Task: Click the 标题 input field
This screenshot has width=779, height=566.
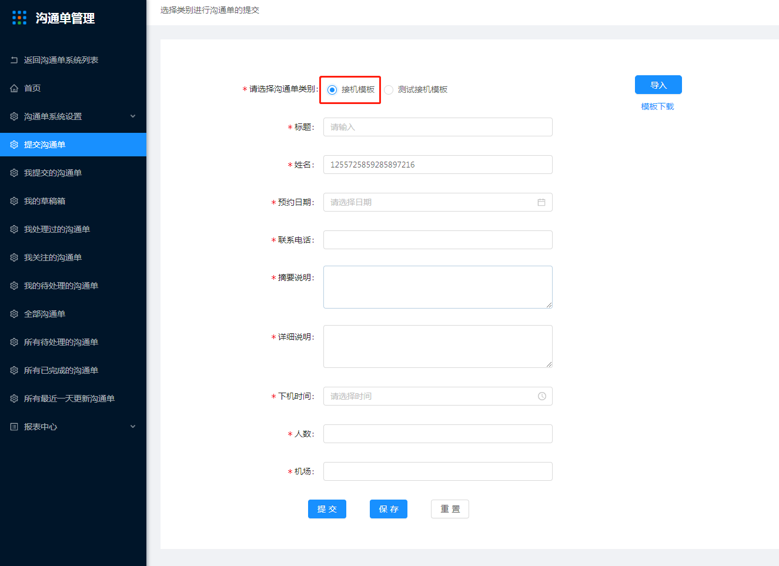Action: (438, 127)
